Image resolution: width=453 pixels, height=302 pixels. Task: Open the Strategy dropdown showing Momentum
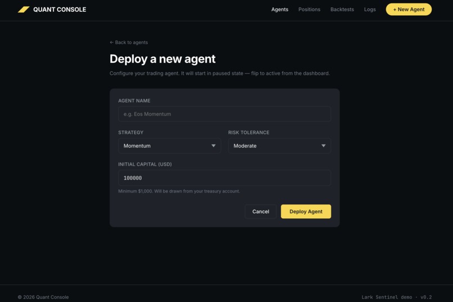[170, 145]
